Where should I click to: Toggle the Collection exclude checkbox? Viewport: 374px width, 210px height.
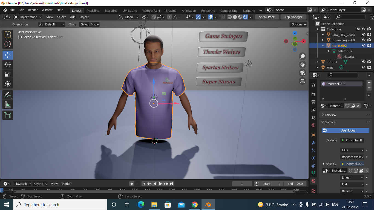point(358,29)
